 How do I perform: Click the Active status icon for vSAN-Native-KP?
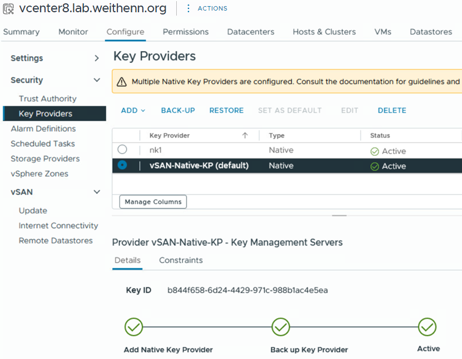point(375,166)
